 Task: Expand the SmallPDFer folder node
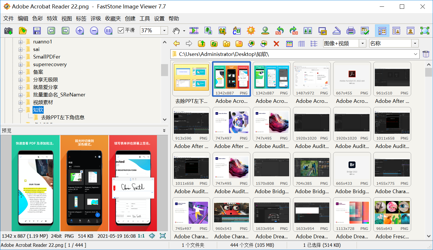click(x=21, y=57)
